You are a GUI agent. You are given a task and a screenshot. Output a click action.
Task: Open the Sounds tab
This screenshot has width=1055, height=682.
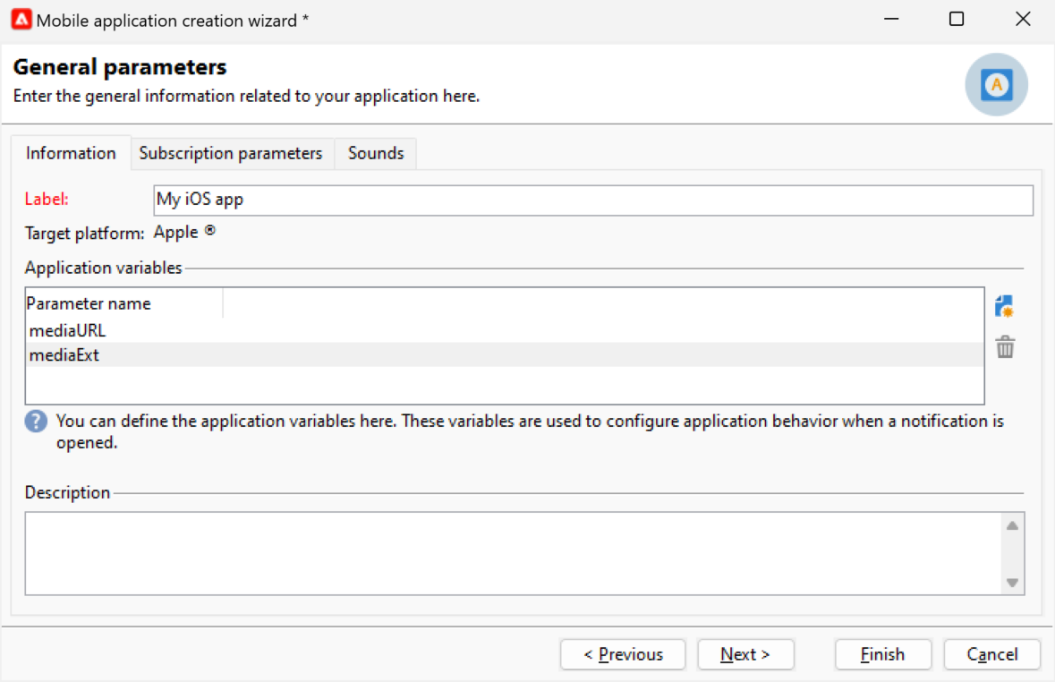(x=376, y=153)
